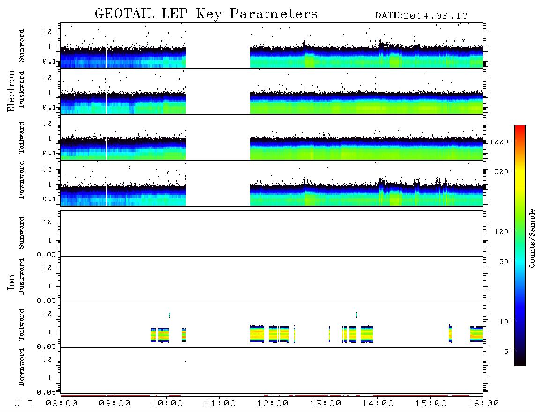The height and width of the screenshot is (412, 535).
Task: Click the "11:00" time axis label
Action: click(220, 404)
